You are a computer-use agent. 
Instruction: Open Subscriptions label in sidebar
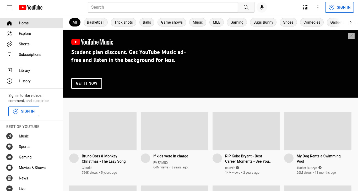30,55
